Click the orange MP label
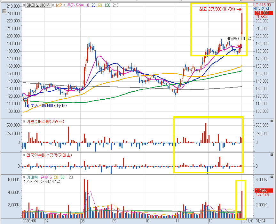Image resolution: width=276 pixels, height=224 pixels. click(x=59, y=5)
